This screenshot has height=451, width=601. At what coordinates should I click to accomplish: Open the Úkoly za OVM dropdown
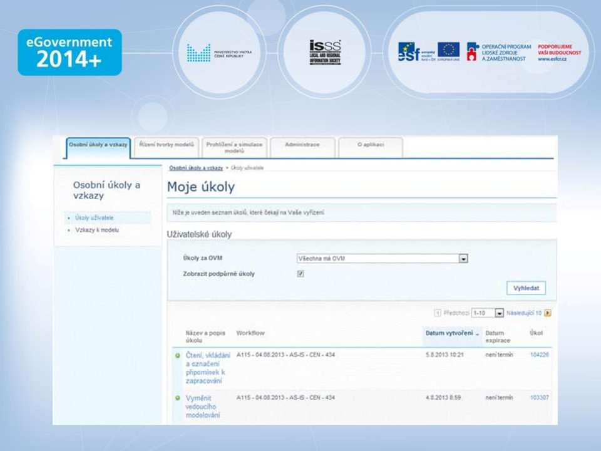click(382, 259)
